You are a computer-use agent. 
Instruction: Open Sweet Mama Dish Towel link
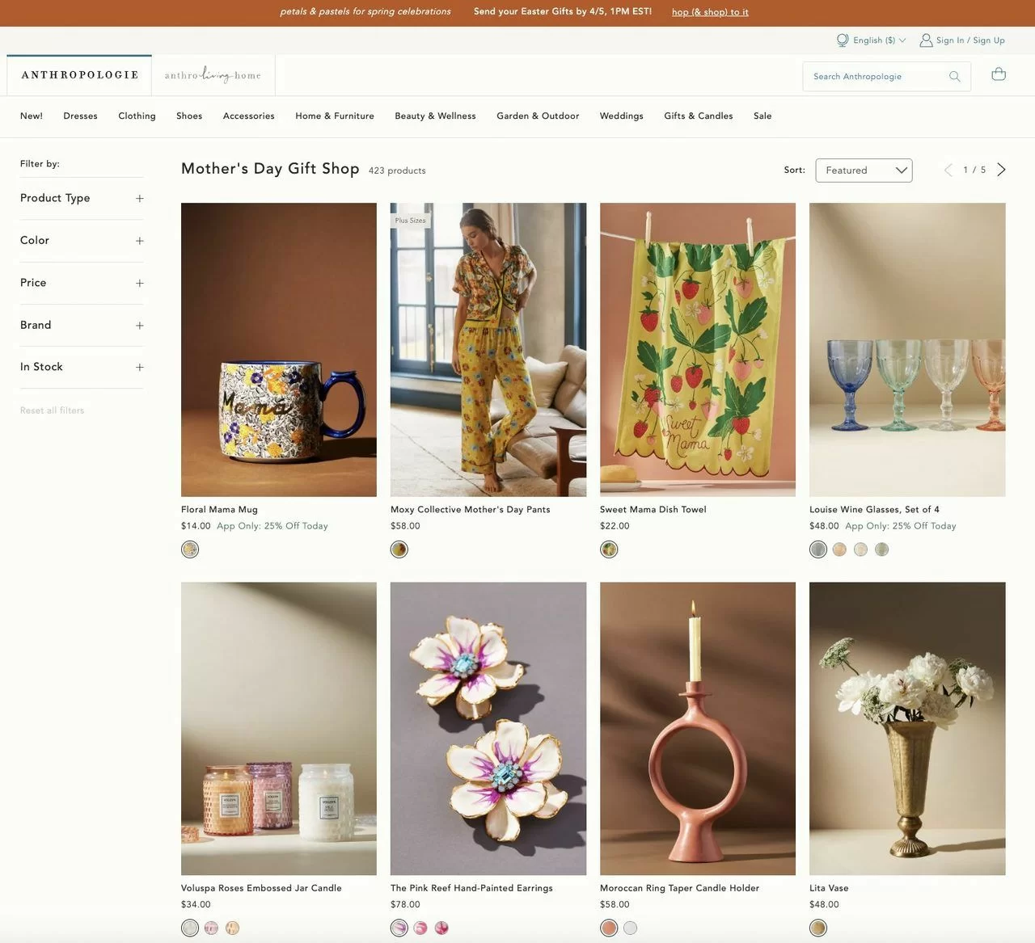[x=653, y=510]
